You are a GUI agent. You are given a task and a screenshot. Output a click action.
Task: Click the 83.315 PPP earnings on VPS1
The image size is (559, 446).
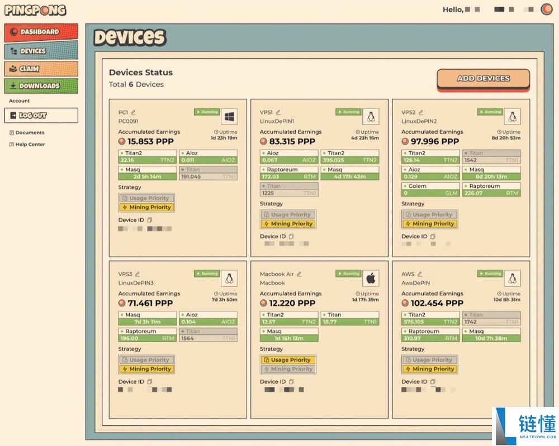[x=288, y=142]
